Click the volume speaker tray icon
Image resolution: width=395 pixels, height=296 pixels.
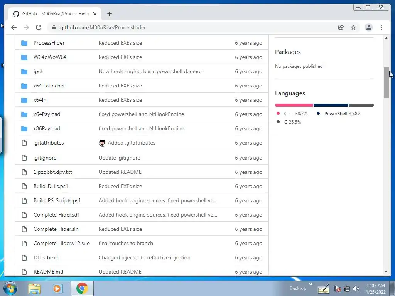[356, 289]
